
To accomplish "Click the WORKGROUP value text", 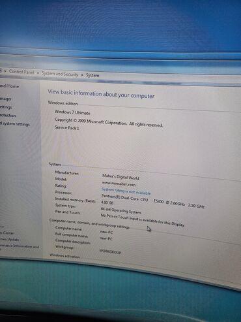I will 110,251.
